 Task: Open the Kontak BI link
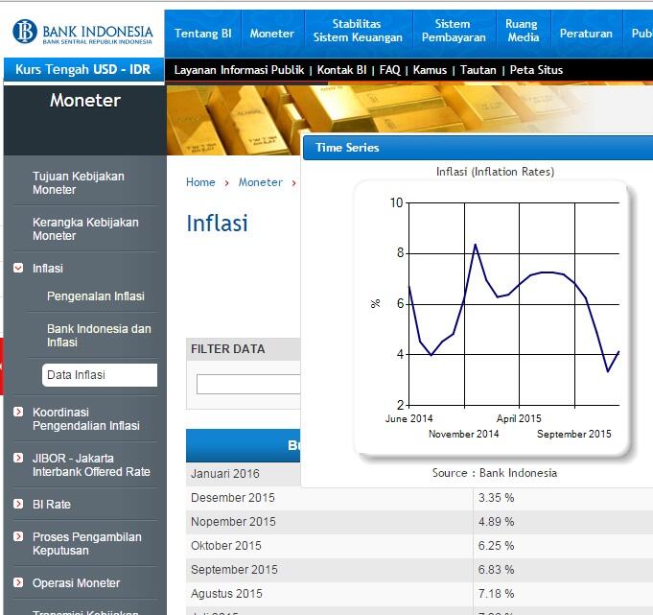tap(342, 70)
